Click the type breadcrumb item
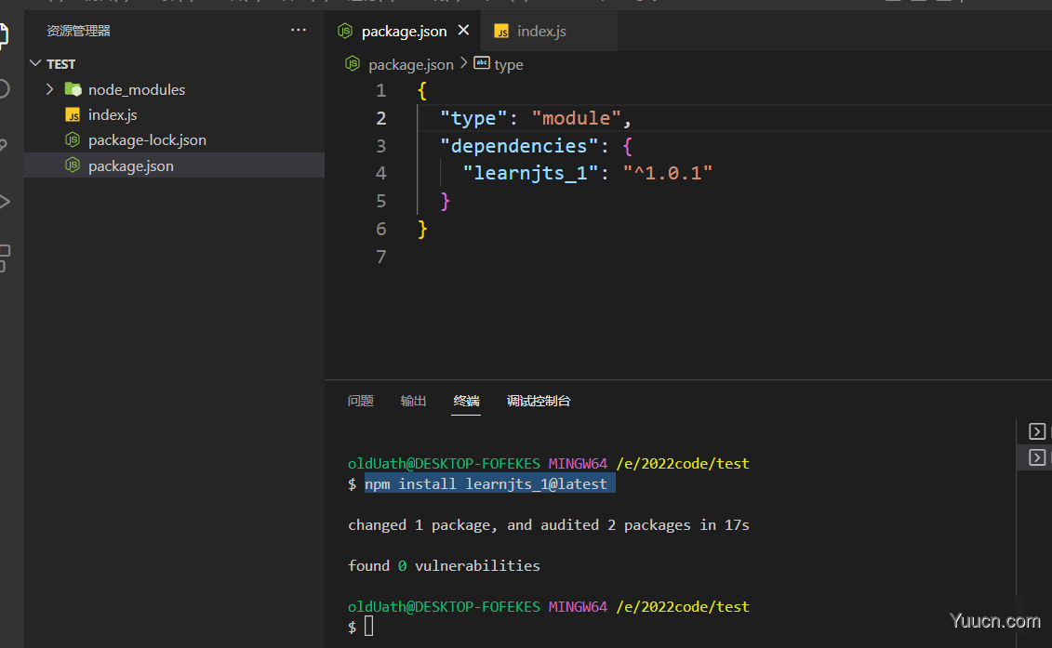The width and height of the screenshot is (1052, 648). 509,65
